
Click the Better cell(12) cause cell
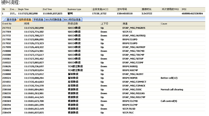169,78
